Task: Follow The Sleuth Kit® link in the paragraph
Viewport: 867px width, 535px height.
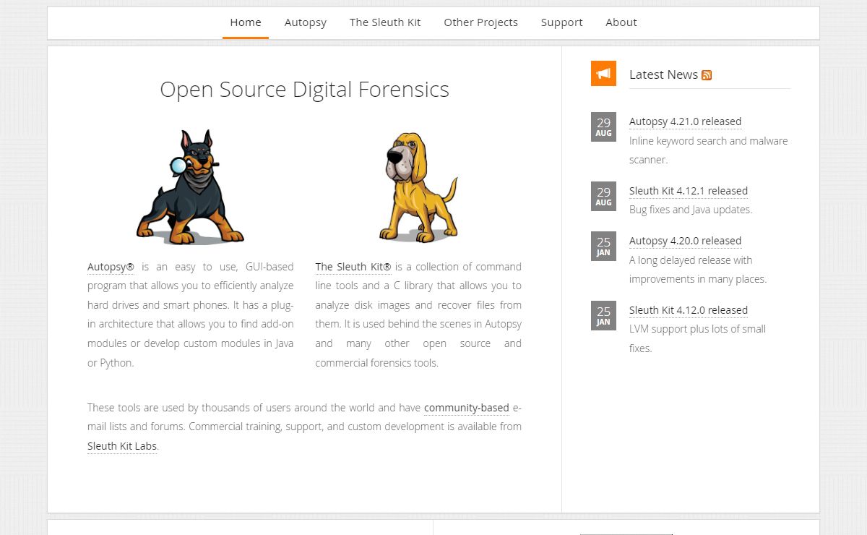Action: pyautogui.click(x=353, y=267)
